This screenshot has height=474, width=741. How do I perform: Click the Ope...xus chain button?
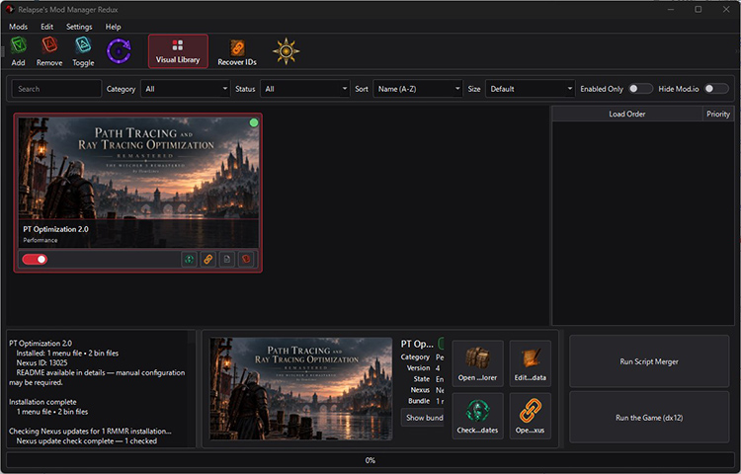[531, 416]
